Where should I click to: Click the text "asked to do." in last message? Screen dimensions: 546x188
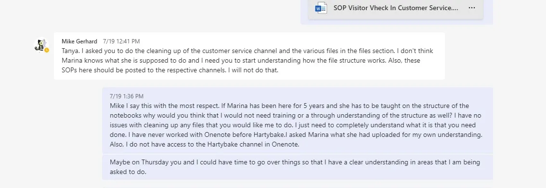pos(128,172)
